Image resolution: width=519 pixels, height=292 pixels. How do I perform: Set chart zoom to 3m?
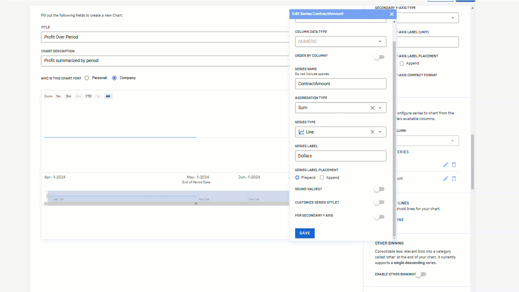pos(69,96)
